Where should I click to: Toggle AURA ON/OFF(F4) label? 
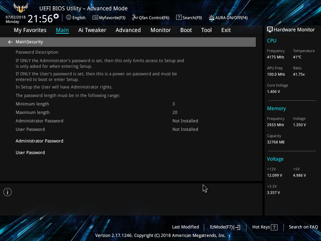231,18
